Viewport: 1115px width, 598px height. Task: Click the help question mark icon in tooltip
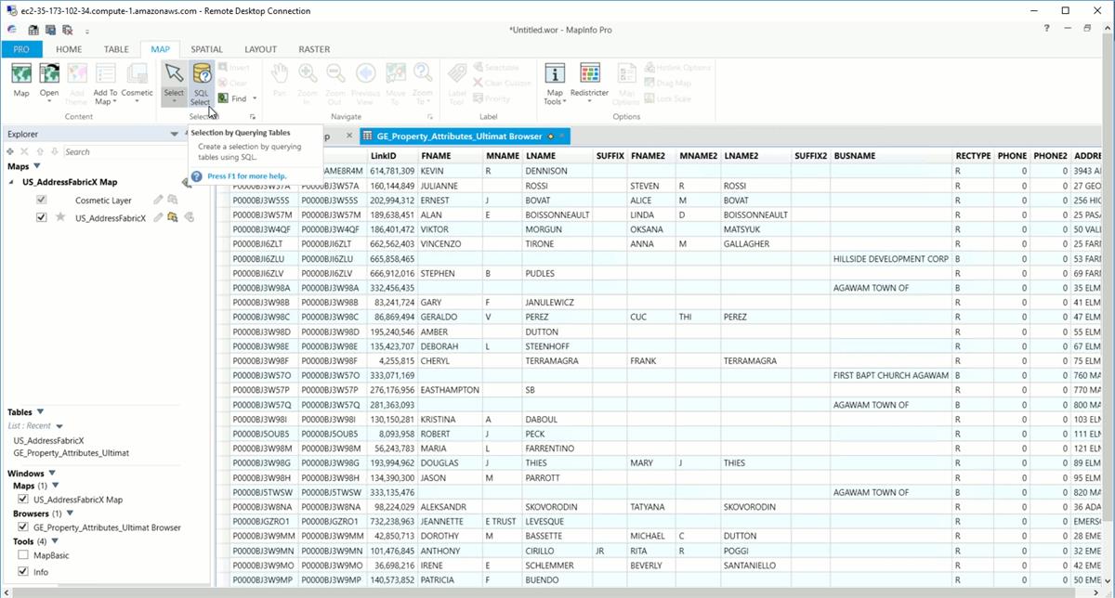coord(197,175)
